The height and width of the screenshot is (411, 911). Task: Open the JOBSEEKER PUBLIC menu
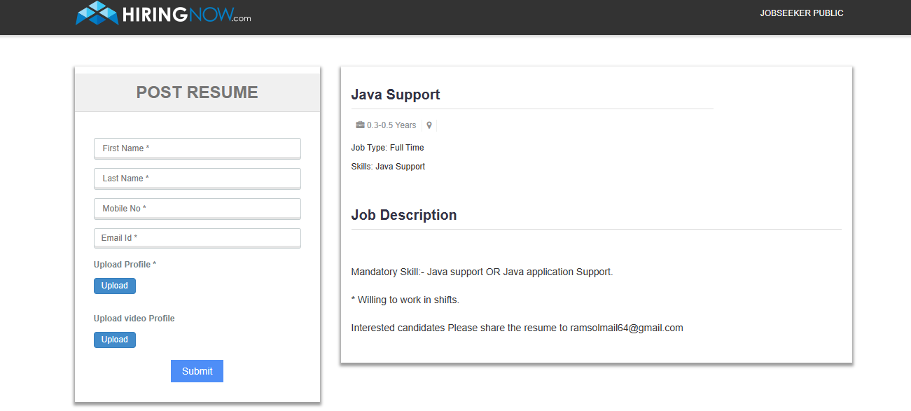(802, 13)
